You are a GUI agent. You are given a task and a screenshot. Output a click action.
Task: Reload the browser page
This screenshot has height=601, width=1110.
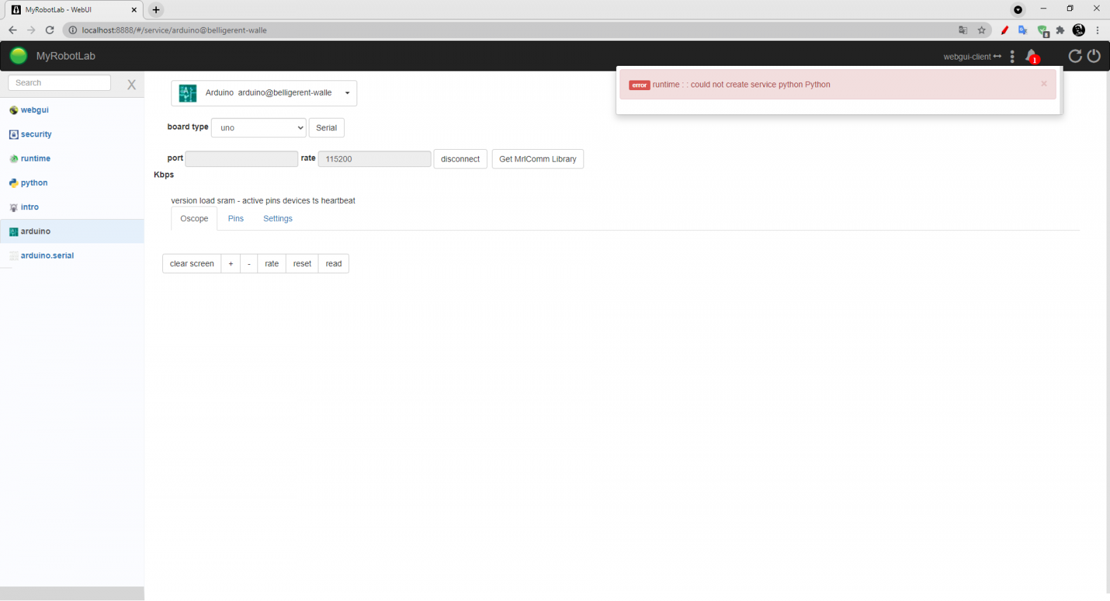[49, 30]
